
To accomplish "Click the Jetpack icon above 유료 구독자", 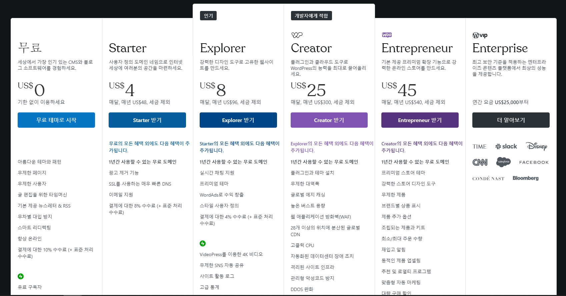I will coord(21,276).
